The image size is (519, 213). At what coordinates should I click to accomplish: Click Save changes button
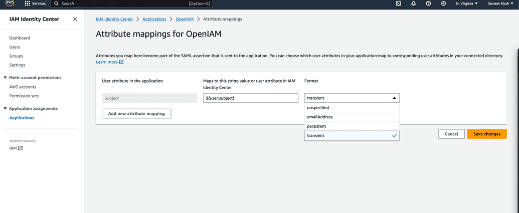click(486, 134)
